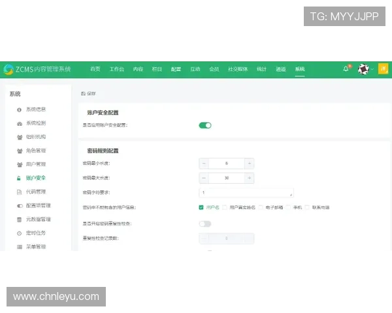Click the 组织机构 sidebar icon

(x=20, y=138)
